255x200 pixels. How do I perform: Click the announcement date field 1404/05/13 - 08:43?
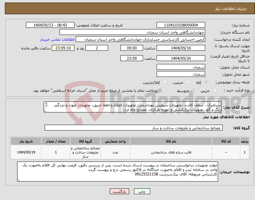coord(50,25)
